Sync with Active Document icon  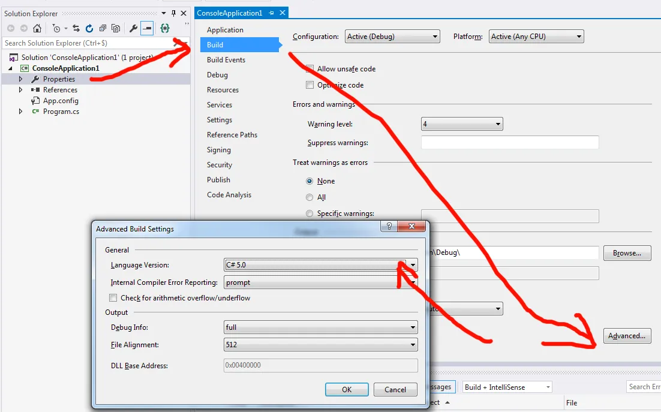(x=76, y=28)
